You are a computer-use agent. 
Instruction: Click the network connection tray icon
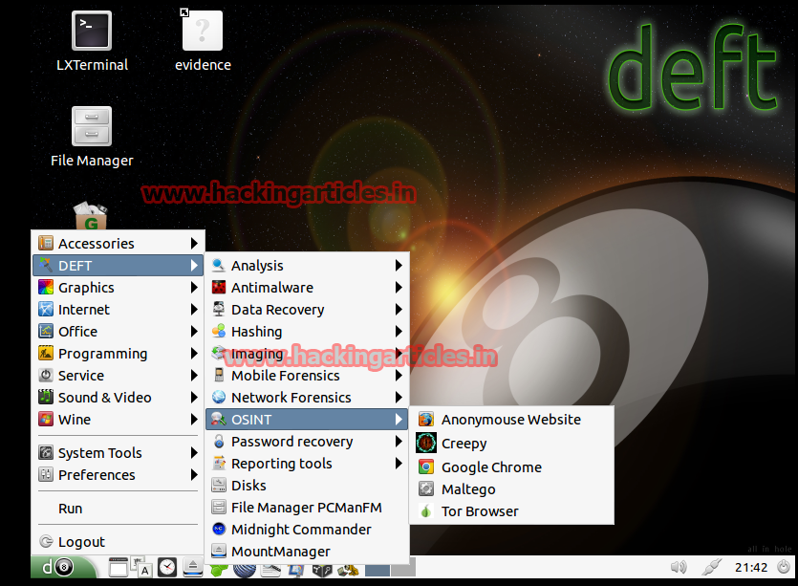point(711,567)
